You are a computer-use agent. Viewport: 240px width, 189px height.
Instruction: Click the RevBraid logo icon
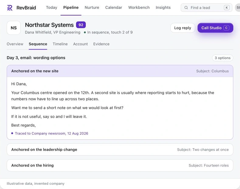(10, 8)
